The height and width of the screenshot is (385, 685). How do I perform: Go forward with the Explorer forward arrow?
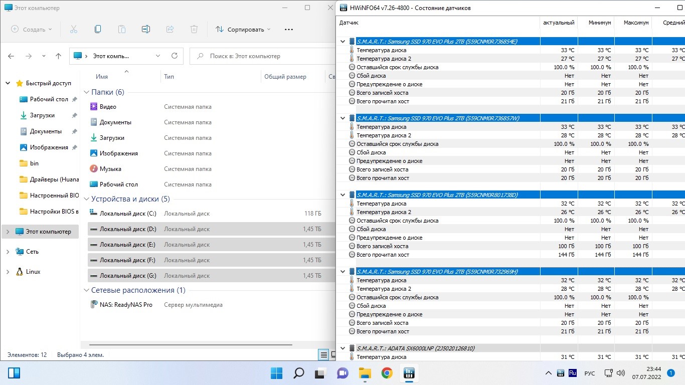click(28, 56)
